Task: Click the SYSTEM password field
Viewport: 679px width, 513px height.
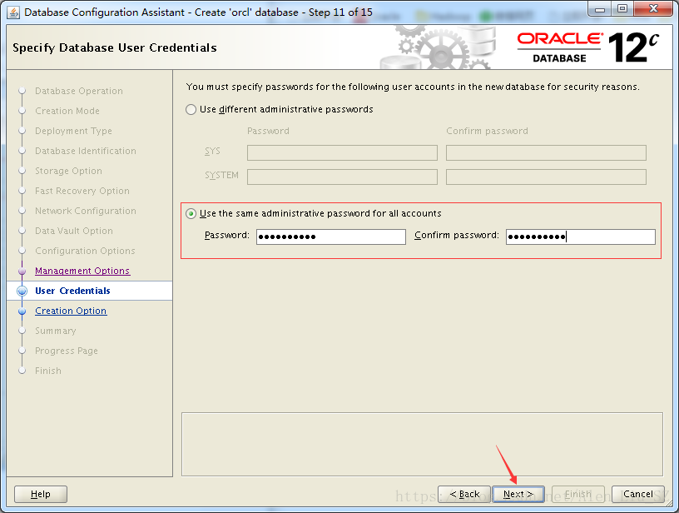Action: [x=342, y=177]
